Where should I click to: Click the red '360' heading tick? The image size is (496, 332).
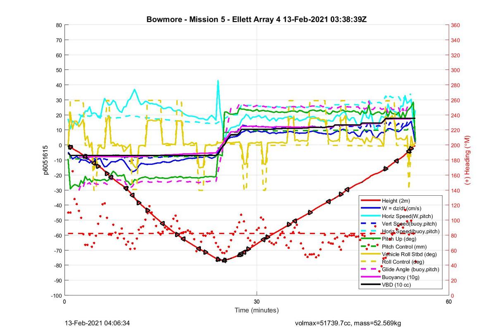pyautogui.click(x=456, y=25)
